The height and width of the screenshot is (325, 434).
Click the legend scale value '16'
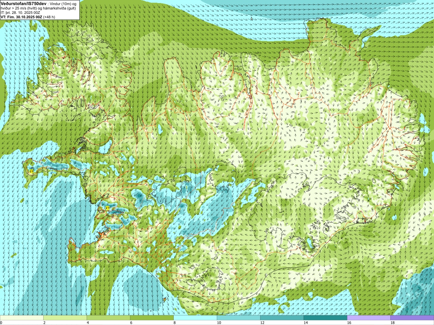[x=349, y=323]
